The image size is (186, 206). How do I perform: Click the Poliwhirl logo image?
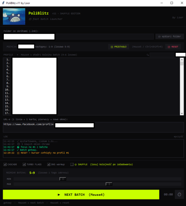pos(14,16)
